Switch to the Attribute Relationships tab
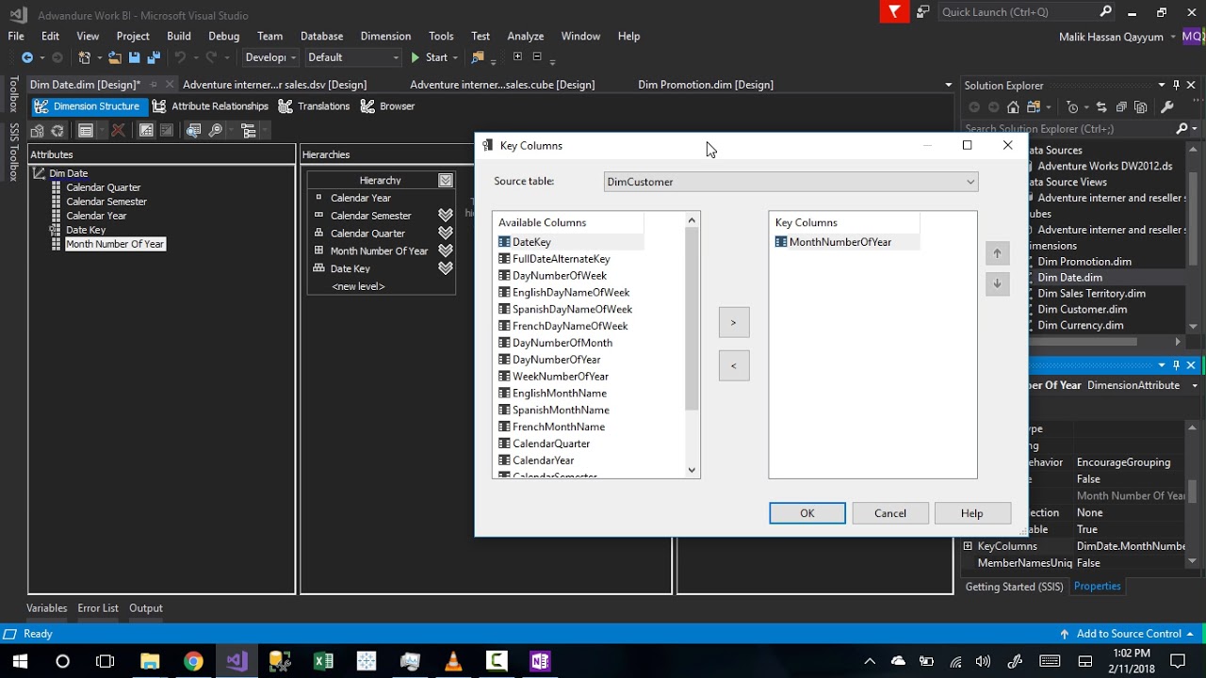This screenshot has width=1206, height=678. (x=210, y=106)
